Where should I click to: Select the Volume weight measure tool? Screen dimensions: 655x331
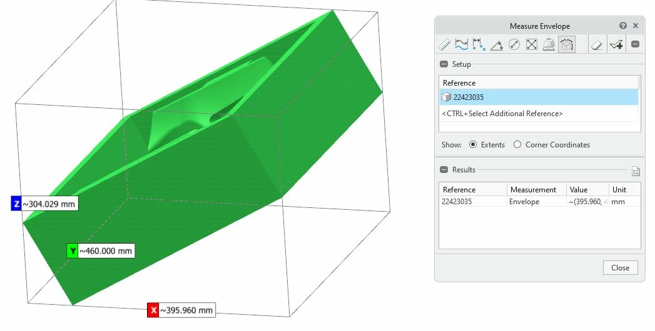(549, 44)
